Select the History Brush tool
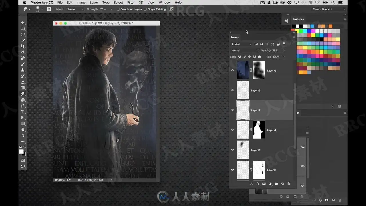 tap(23, 76)
